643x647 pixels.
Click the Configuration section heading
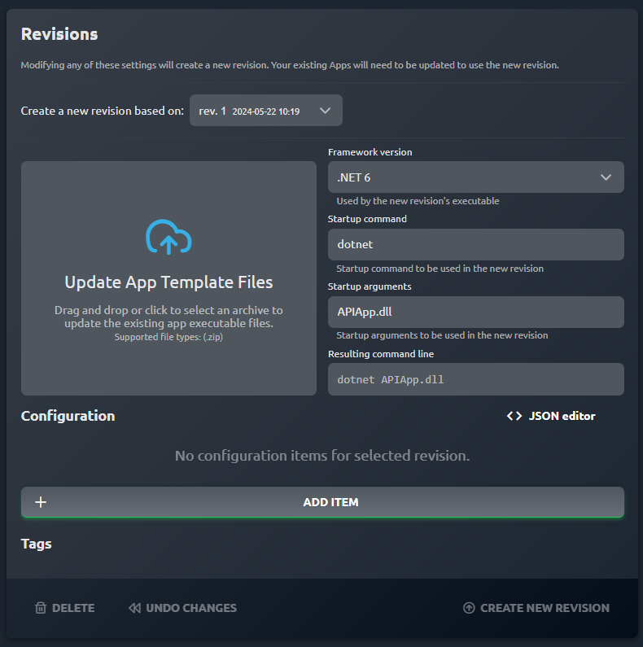click(68, 416)
